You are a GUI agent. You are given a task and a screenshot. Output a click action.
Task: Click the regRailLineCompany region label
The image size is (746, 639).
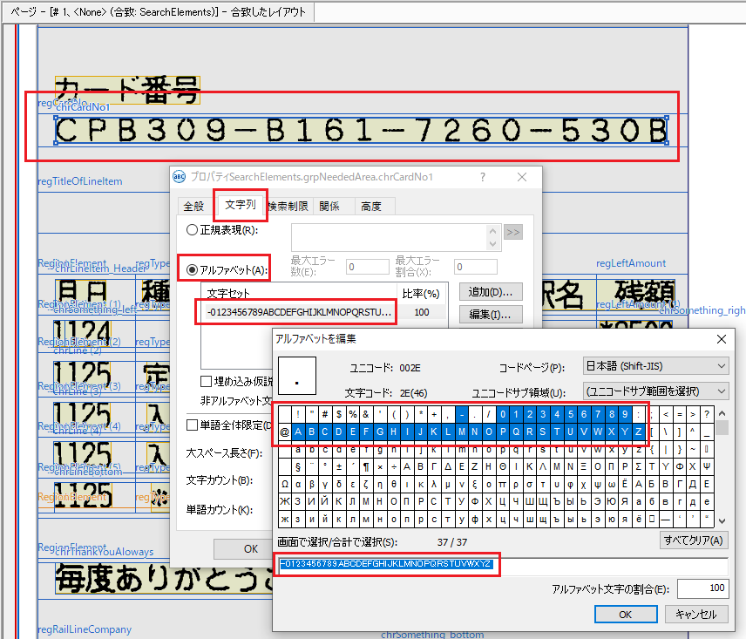85,629
